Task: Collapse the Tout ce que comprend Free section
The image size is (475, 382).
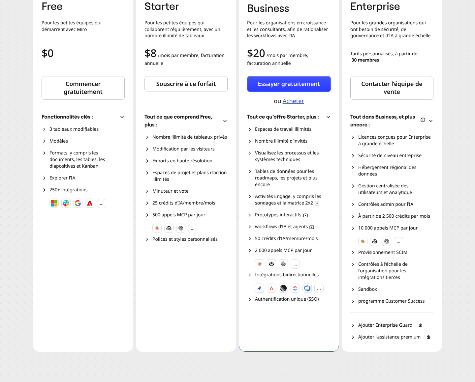Action: (225, 121)
